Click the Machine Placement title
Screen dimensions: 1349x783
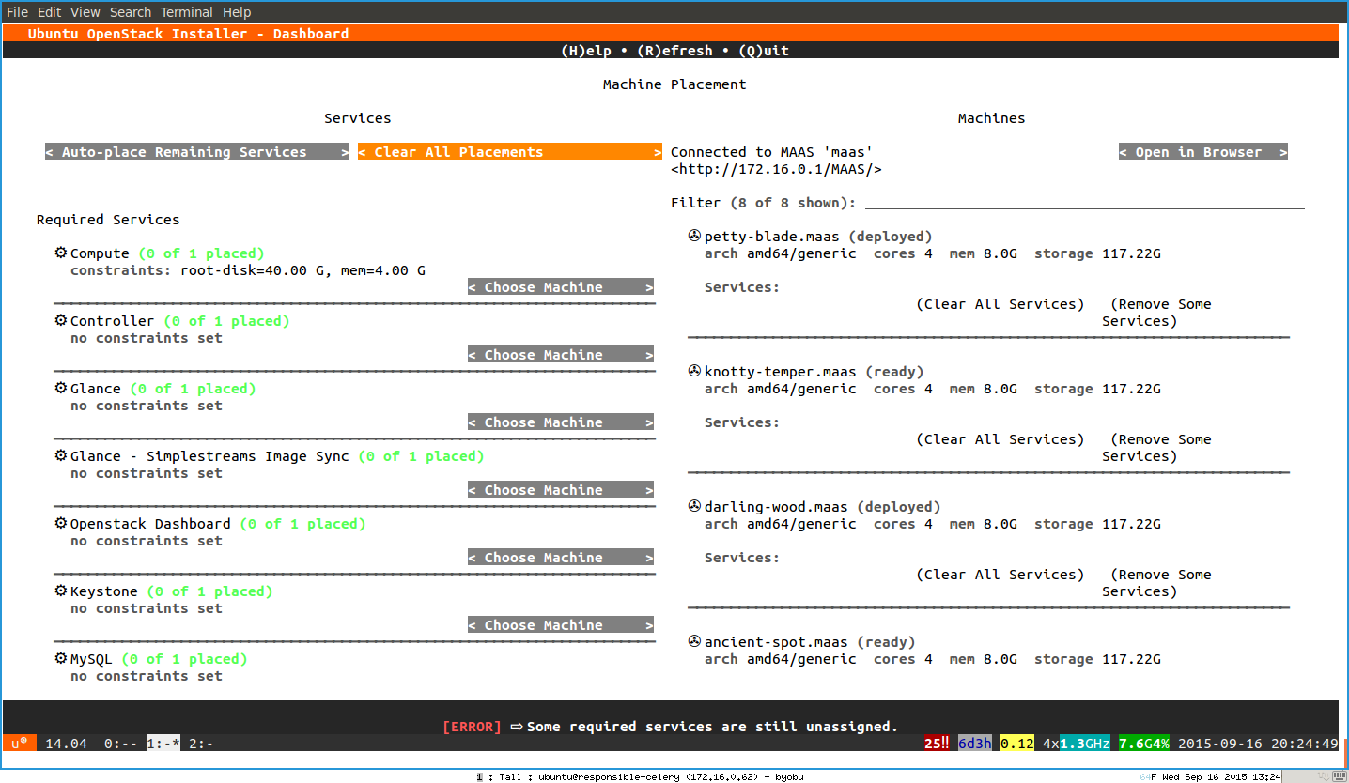[x=674, y=84]
